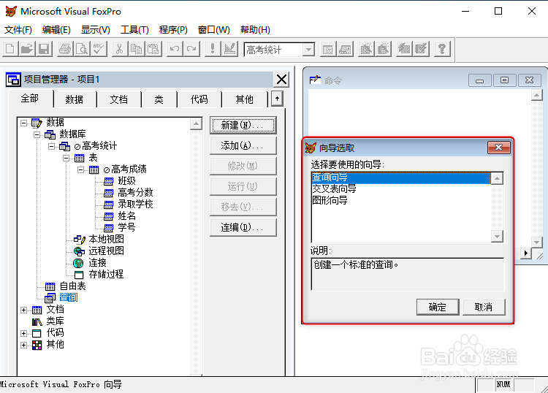Image resolution: width=548 pixels, height=393 pixels.
Task: Select the 高考分数 field in tree
Action: pyautogui.click(x=135, y=193)
